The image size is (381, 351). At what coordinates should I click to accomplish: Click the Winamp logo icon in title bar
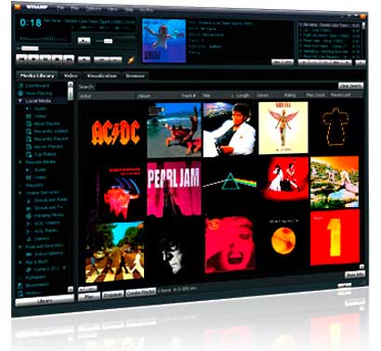tap(18, 6)
